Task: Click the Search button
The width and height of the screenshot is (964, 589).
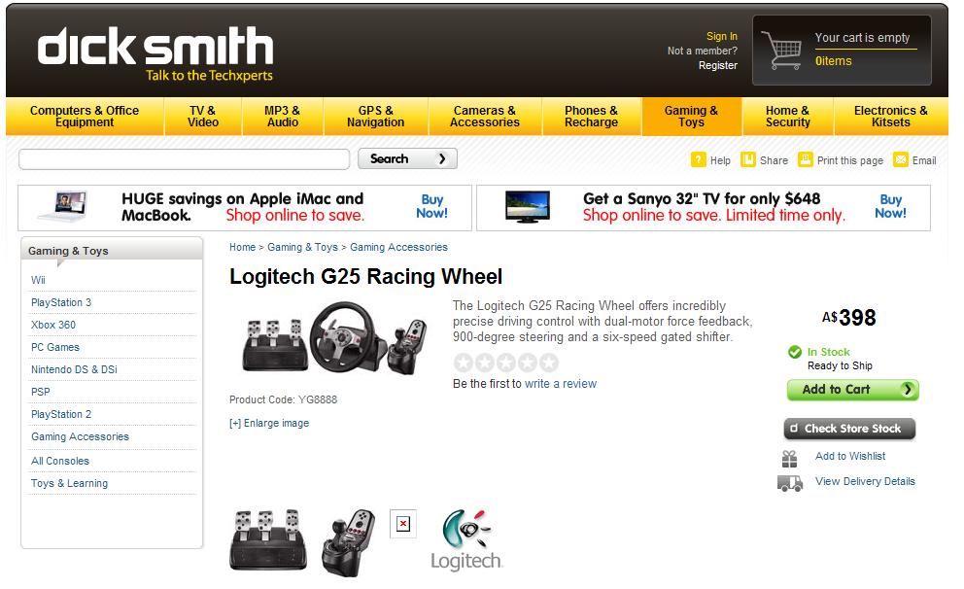Action: click(x=407, y=158)
